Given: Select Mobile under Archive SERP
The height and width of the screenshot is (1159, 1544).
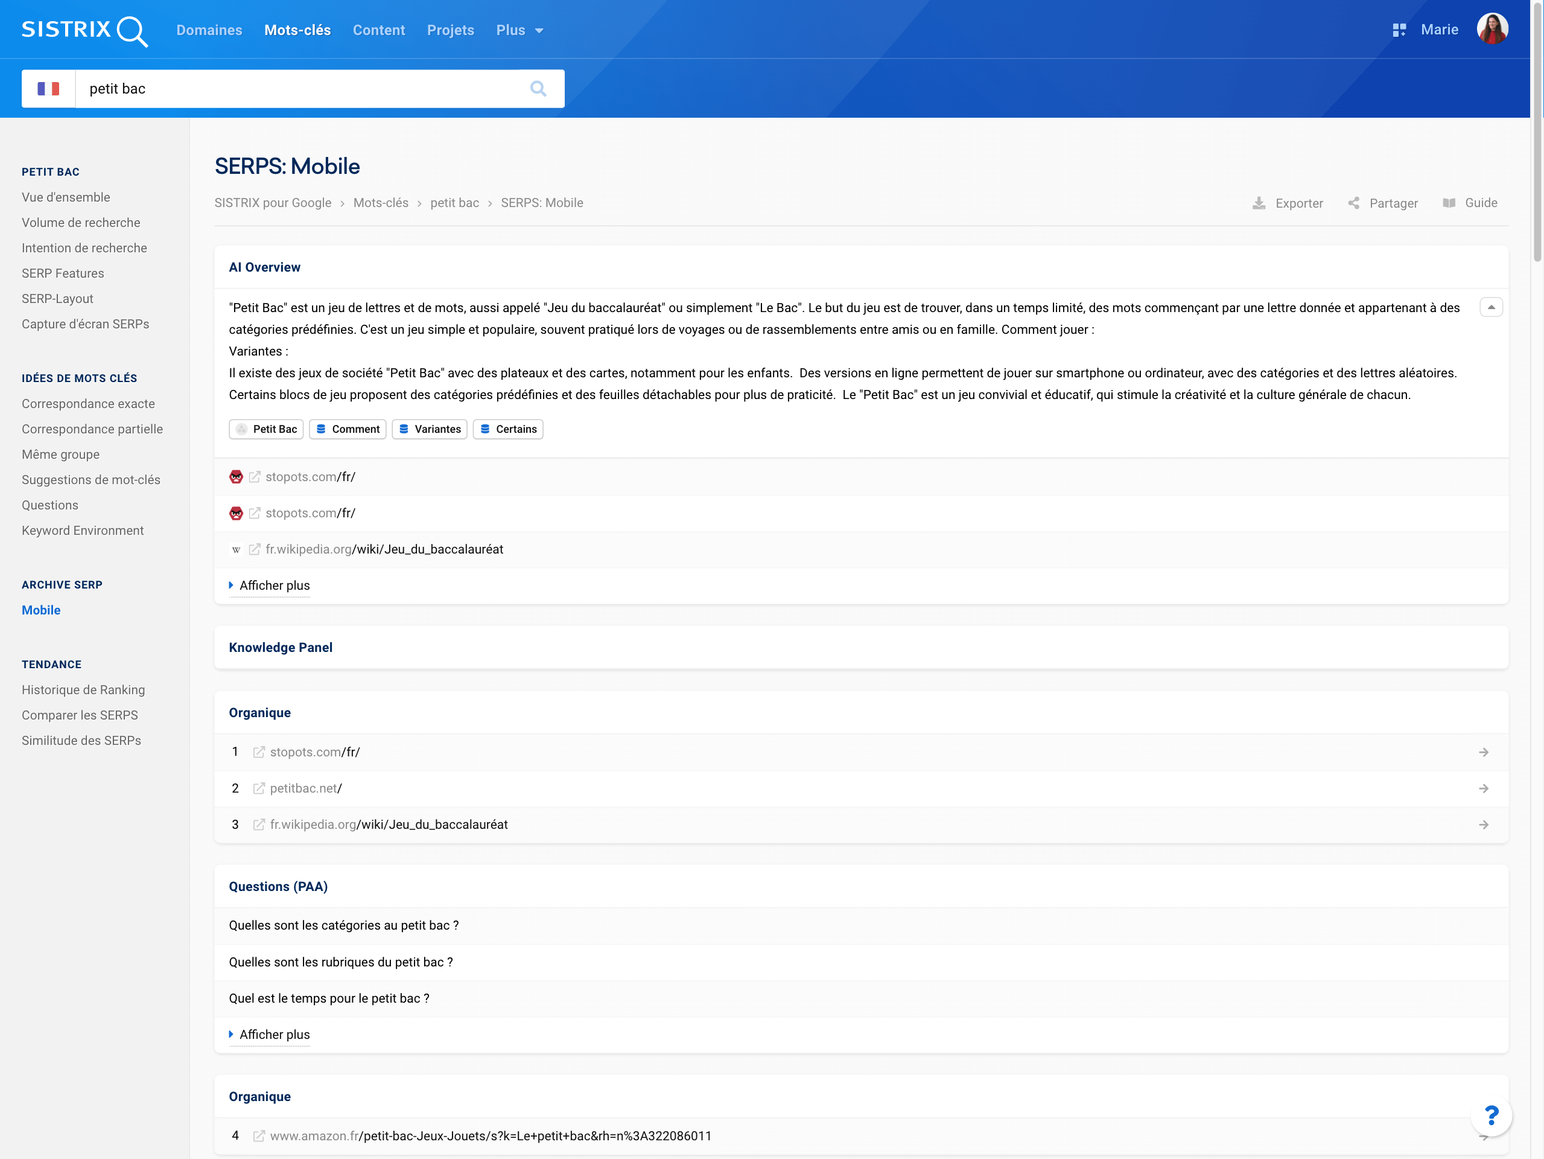Looking at the screenshot, I should click(41, 610).
